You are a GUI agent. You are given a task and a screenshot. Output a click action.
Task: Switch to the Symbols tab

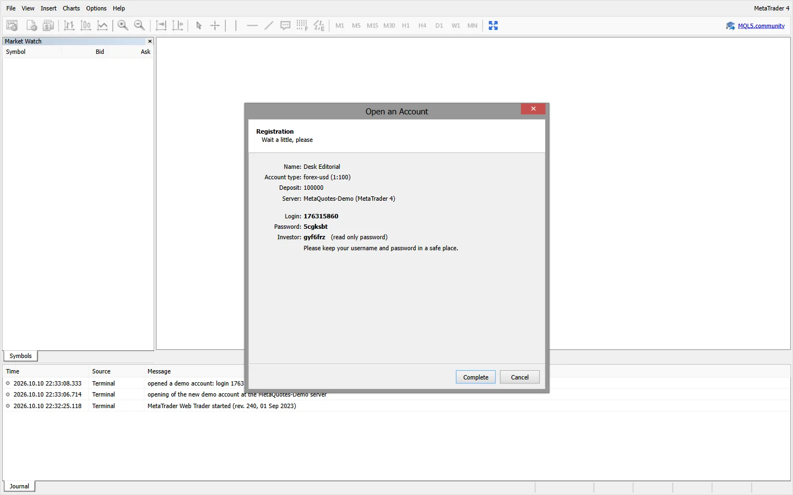tap(20, 356)
